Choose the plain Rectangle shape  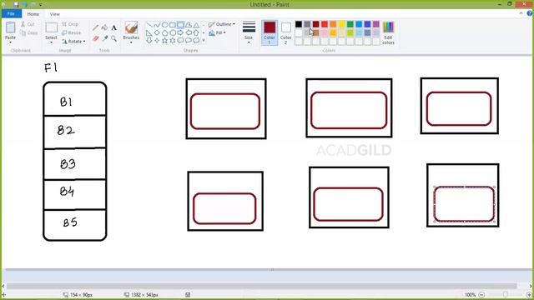(173, 25)
